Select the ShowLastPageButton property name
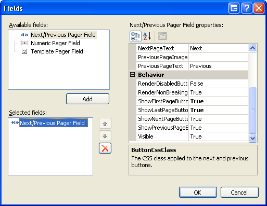 tap(162, 110)
